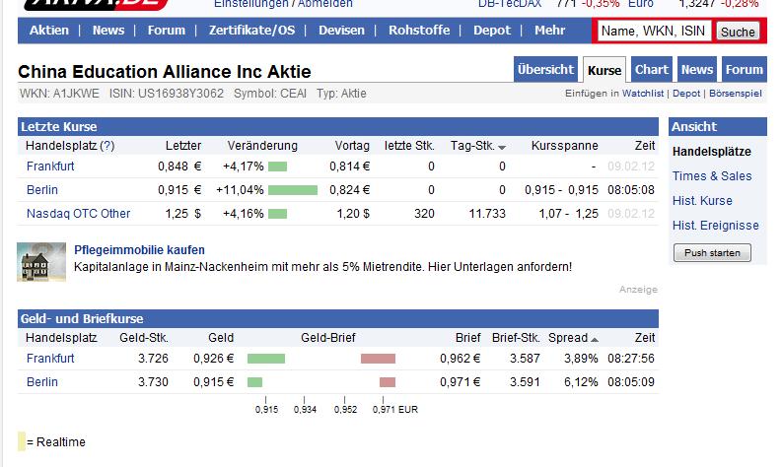Click the Geld-Stk. column header

pos(144,337)
